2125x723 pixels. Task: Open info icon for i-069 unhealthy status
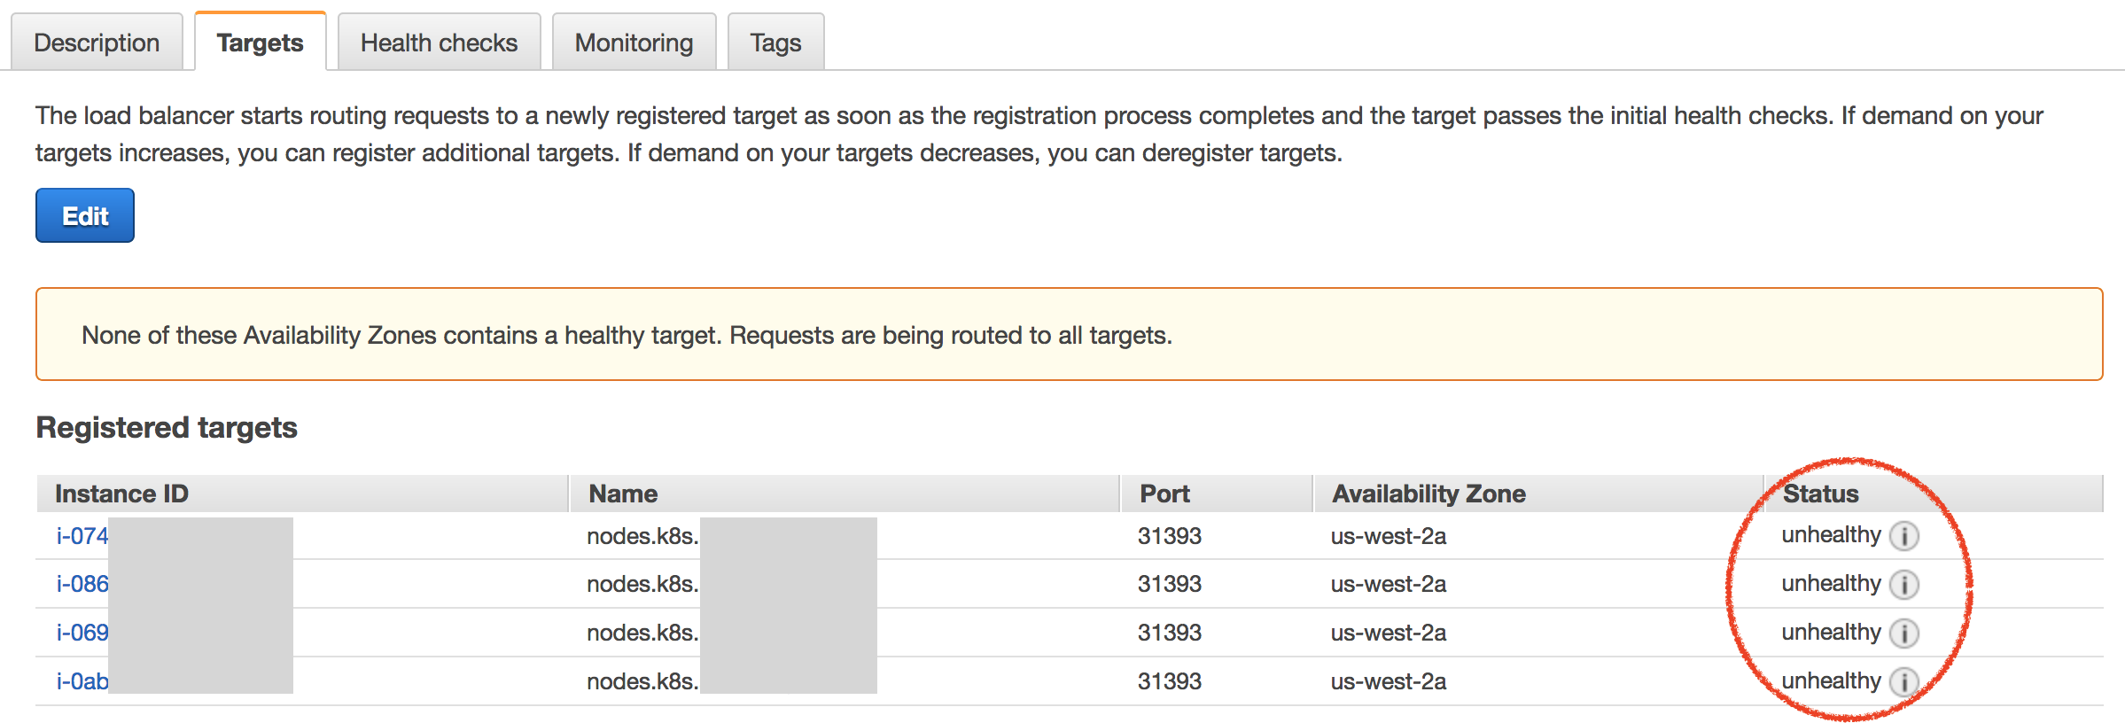click(1903, 634)
